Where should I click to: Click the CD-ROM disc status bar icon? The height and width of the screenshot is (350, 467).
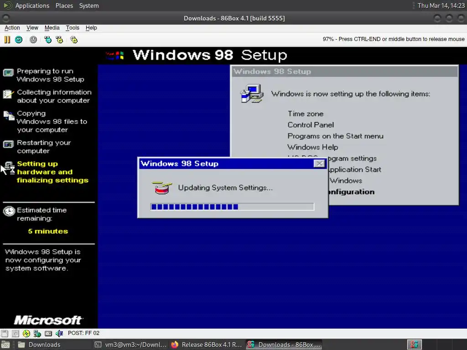(26, 333)
